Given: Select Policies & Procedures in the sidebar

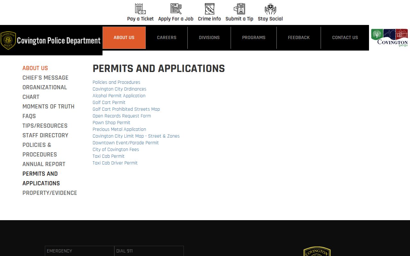Looking at the screenshot, I should click(40, 150).
